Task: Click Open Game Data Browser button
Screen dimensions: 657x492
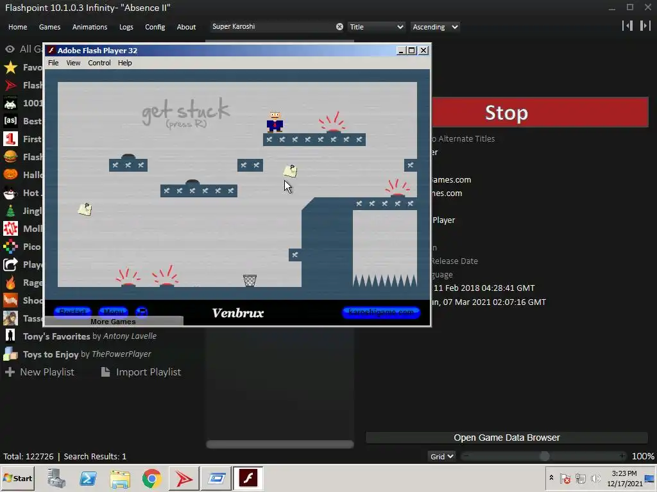Action: 507,438
